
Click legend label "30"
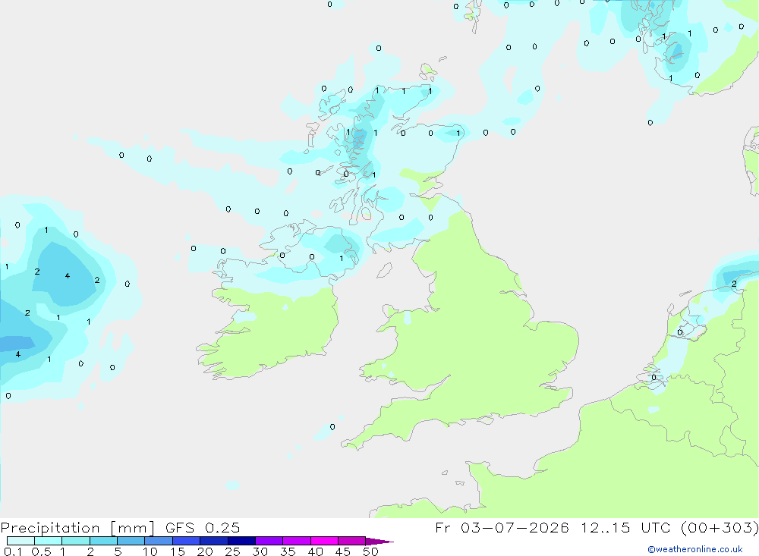260,551
